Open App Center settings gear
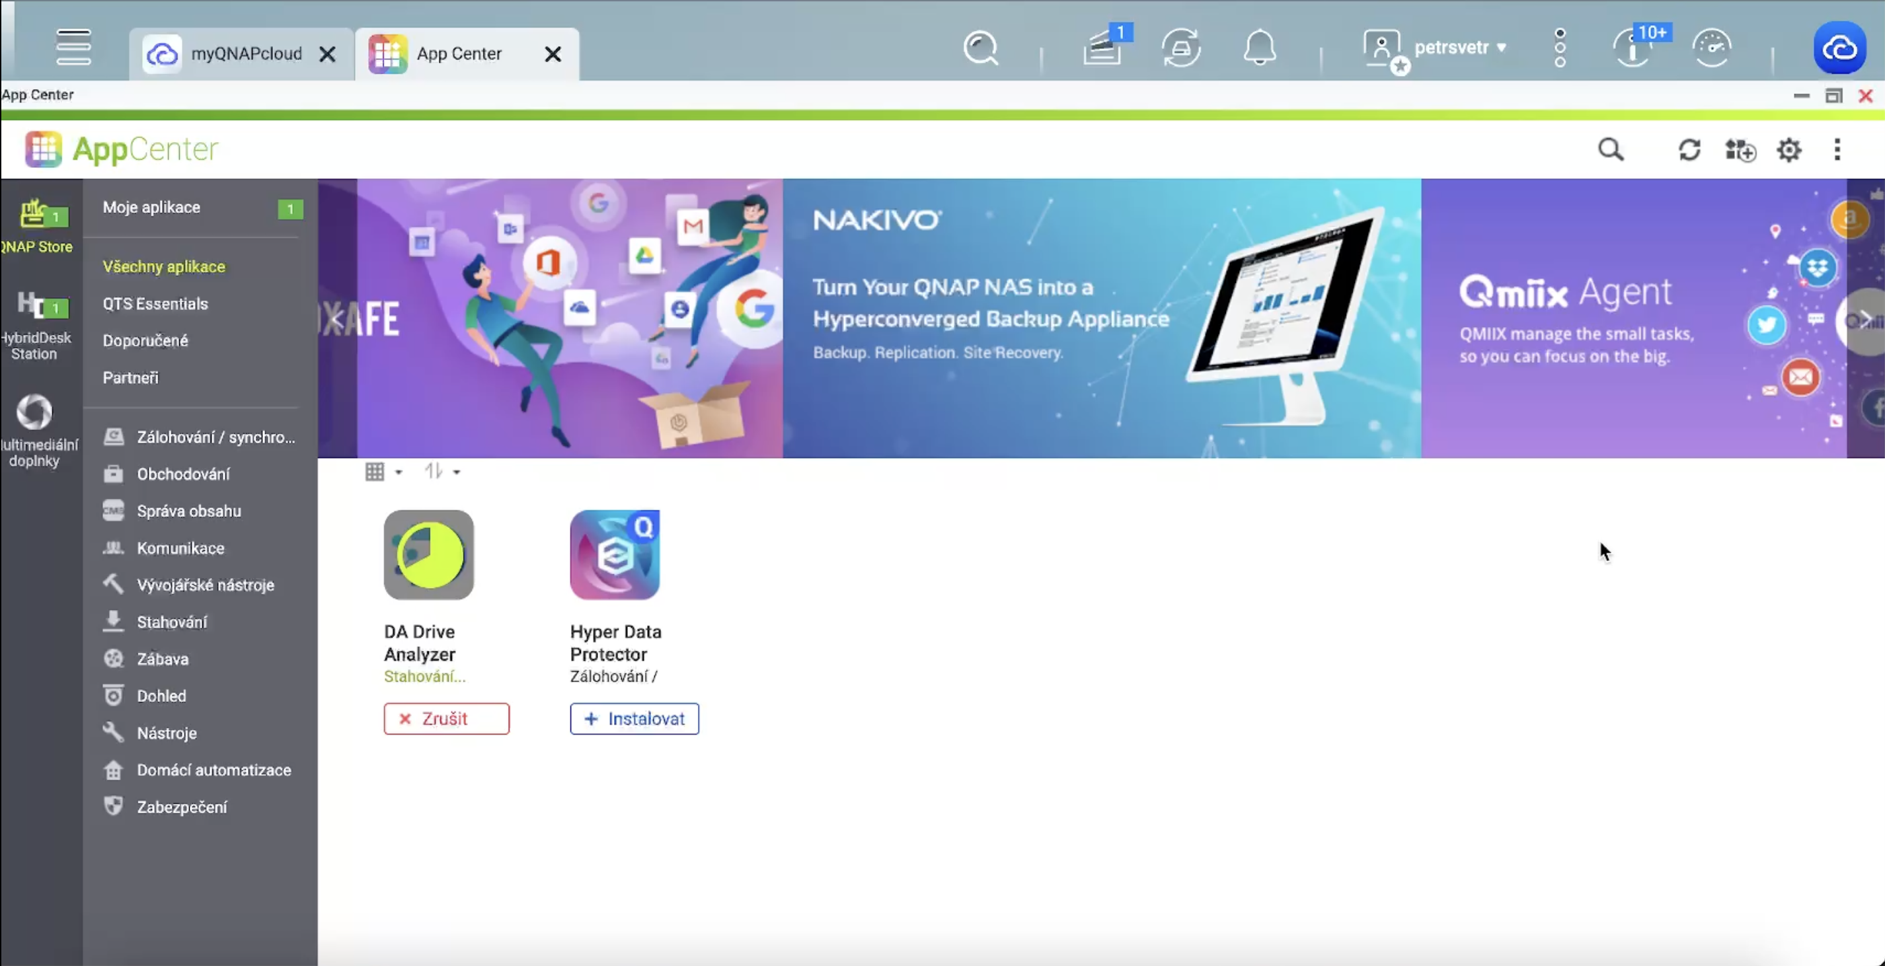This screenshot has width=1885, height=966. click(1789, 150)
